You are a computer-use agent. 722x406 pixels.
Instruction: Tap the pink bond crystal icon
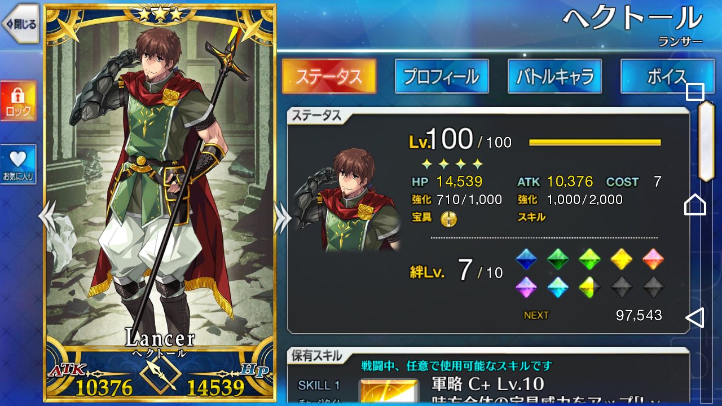[653, 259]
